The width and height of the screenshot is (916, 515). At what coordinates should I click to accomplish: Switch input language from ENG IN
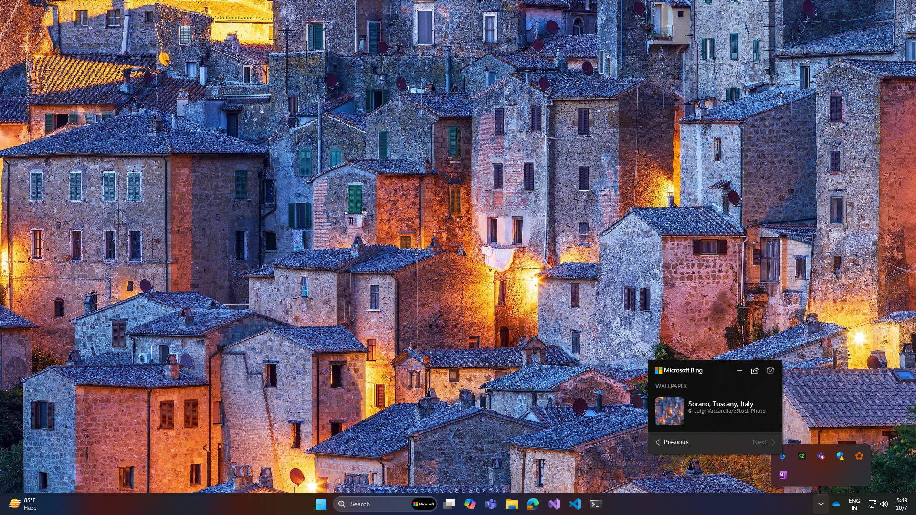pyautogui.click(x=854, y=504)
